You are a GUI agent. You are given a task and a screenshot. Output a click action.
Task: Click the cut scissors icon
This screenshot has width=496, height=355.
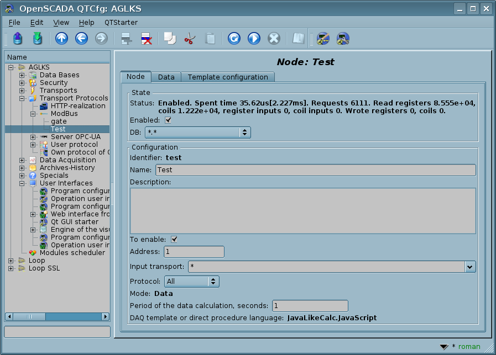tap(190, 39)
